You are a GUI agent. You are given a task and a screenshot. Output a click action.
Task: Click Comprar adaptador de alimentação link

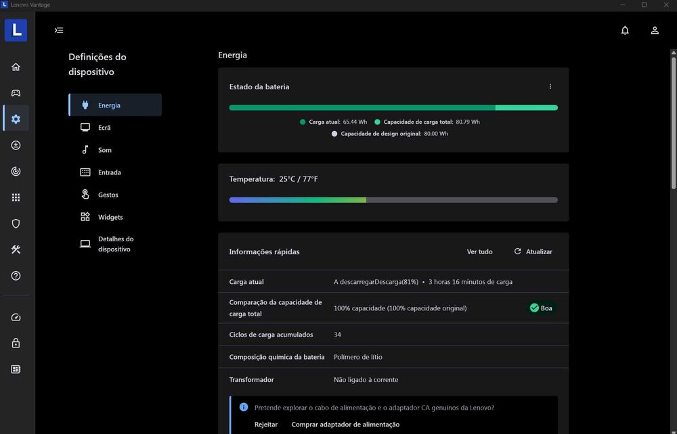pyautogui.click(x=345, y=425)
